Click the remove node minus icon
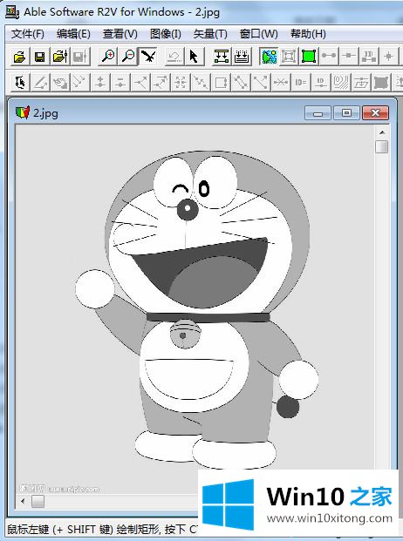 [120, 83]
